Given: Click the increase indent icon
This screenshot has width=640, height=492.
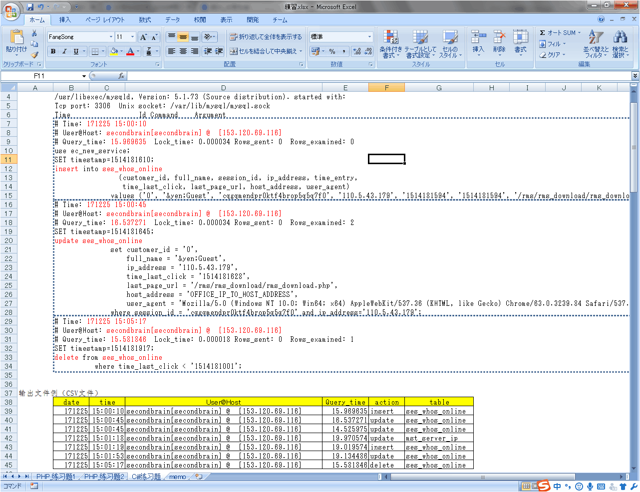Looking at the screenshot, I should point(219,51).
